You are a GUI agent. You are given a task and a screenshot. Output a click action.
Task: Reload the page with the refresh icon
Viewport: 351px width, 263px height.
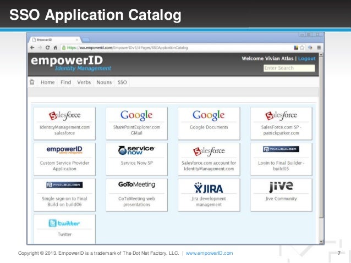click(x=47, y=48)
